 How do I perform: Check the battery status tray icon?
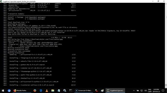138,91
